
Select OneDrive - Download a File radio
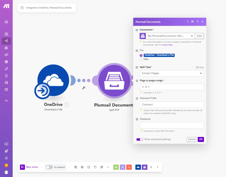pyautogui.click(x=141, y=56)
